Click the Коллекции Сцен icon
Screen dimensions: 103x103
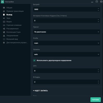(4, 32)
